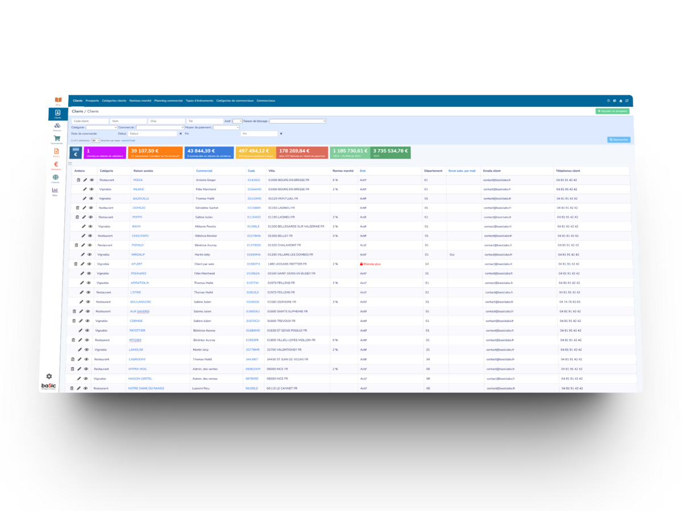This screenshot has height=511, width=682.
Task: Click the refresh icon in top bar
Action: click(x=627, y=100)
